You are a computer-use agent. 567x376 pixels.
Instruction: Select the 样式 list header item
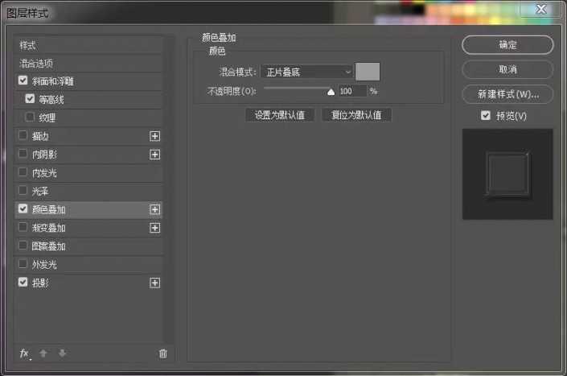coord(28,45)
